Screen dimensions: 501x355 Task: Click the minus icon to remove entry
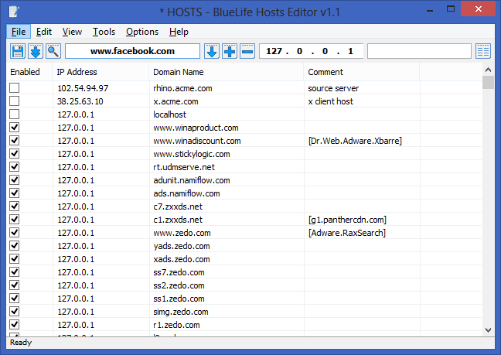point(247,51)
